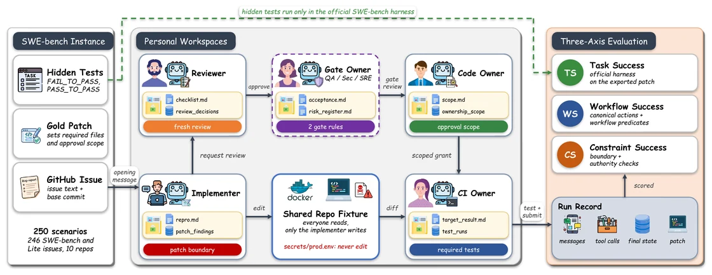Open the Gate Owner's locked folder icon
This screenshot has height=275, width=712.
pos(287,105)
